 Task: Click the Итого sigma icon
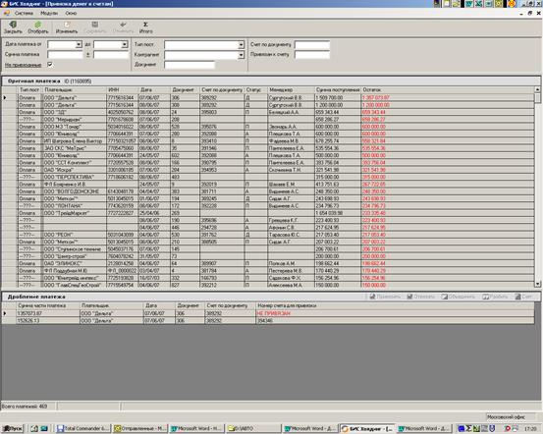(x=145, y=25)
